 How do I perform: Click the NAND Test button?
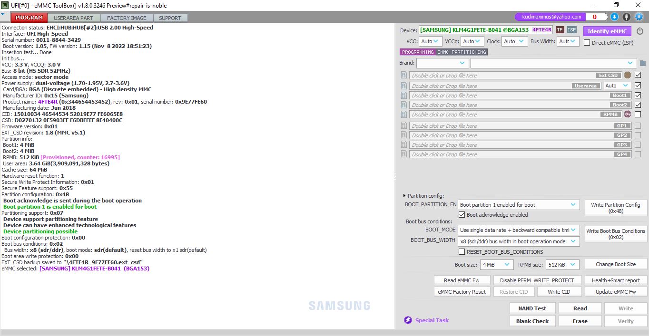532,308
